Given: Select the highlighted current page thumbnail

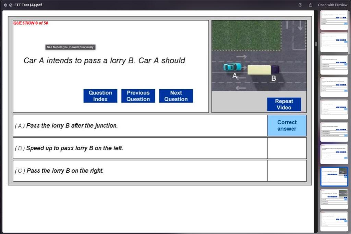Looking at the screenshot, I should pyautogui.click(x=334, y=177).
